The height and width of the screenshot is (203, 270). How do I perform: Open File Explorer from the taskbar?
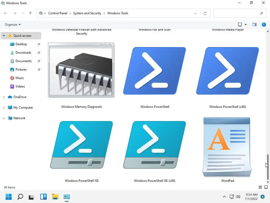pyautogui.click(x=55, y=197)
